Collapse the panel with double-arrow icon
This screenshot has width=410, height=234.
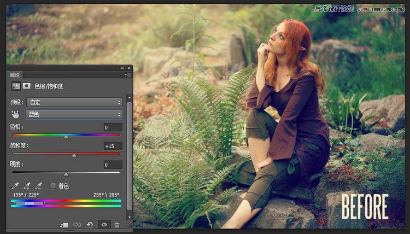(x=122, y=68)
